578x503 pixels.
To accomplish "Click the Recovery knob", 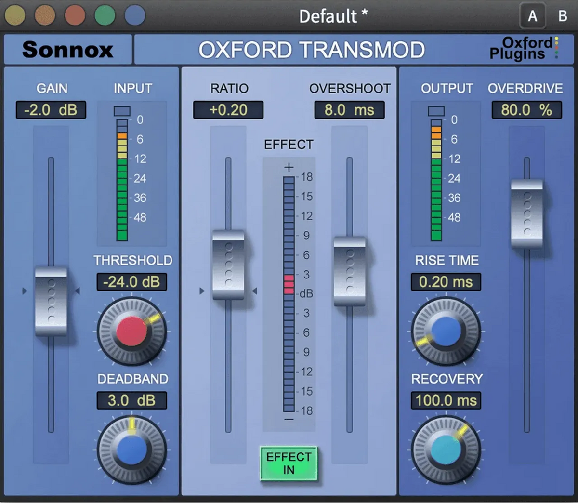I will (x=446, y=450).
